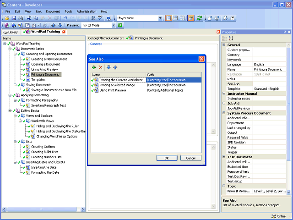
Task: Add a link with the green plus in See Also
Action: tap(94, 67)
